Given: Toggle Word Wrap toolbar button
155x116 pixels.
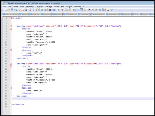Looking at the screenshot, I should 74,10.
